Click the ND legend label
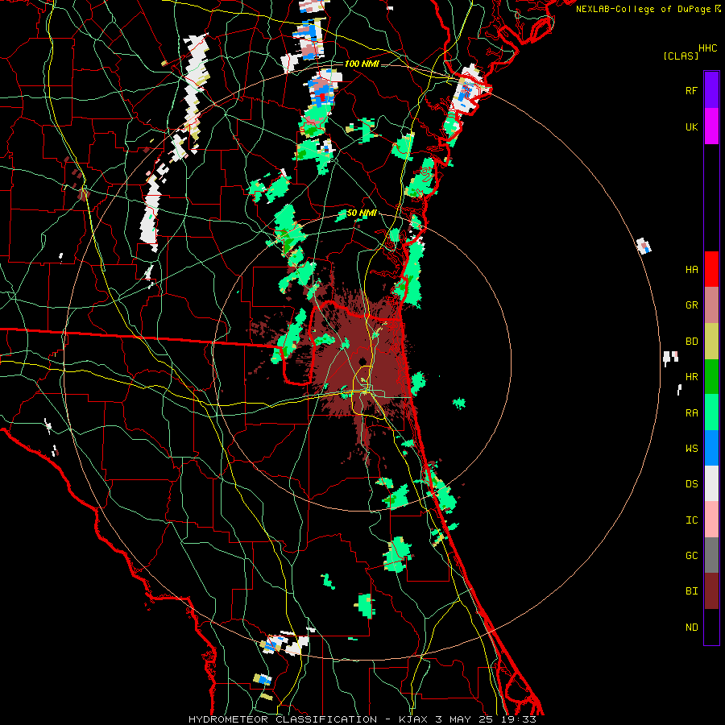Screen dimensions: 725x725 [691, 628]
